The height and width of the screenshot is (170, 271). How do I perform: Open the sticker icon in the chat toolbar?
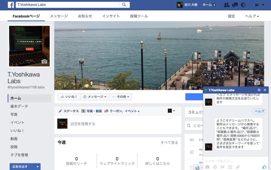230,167
